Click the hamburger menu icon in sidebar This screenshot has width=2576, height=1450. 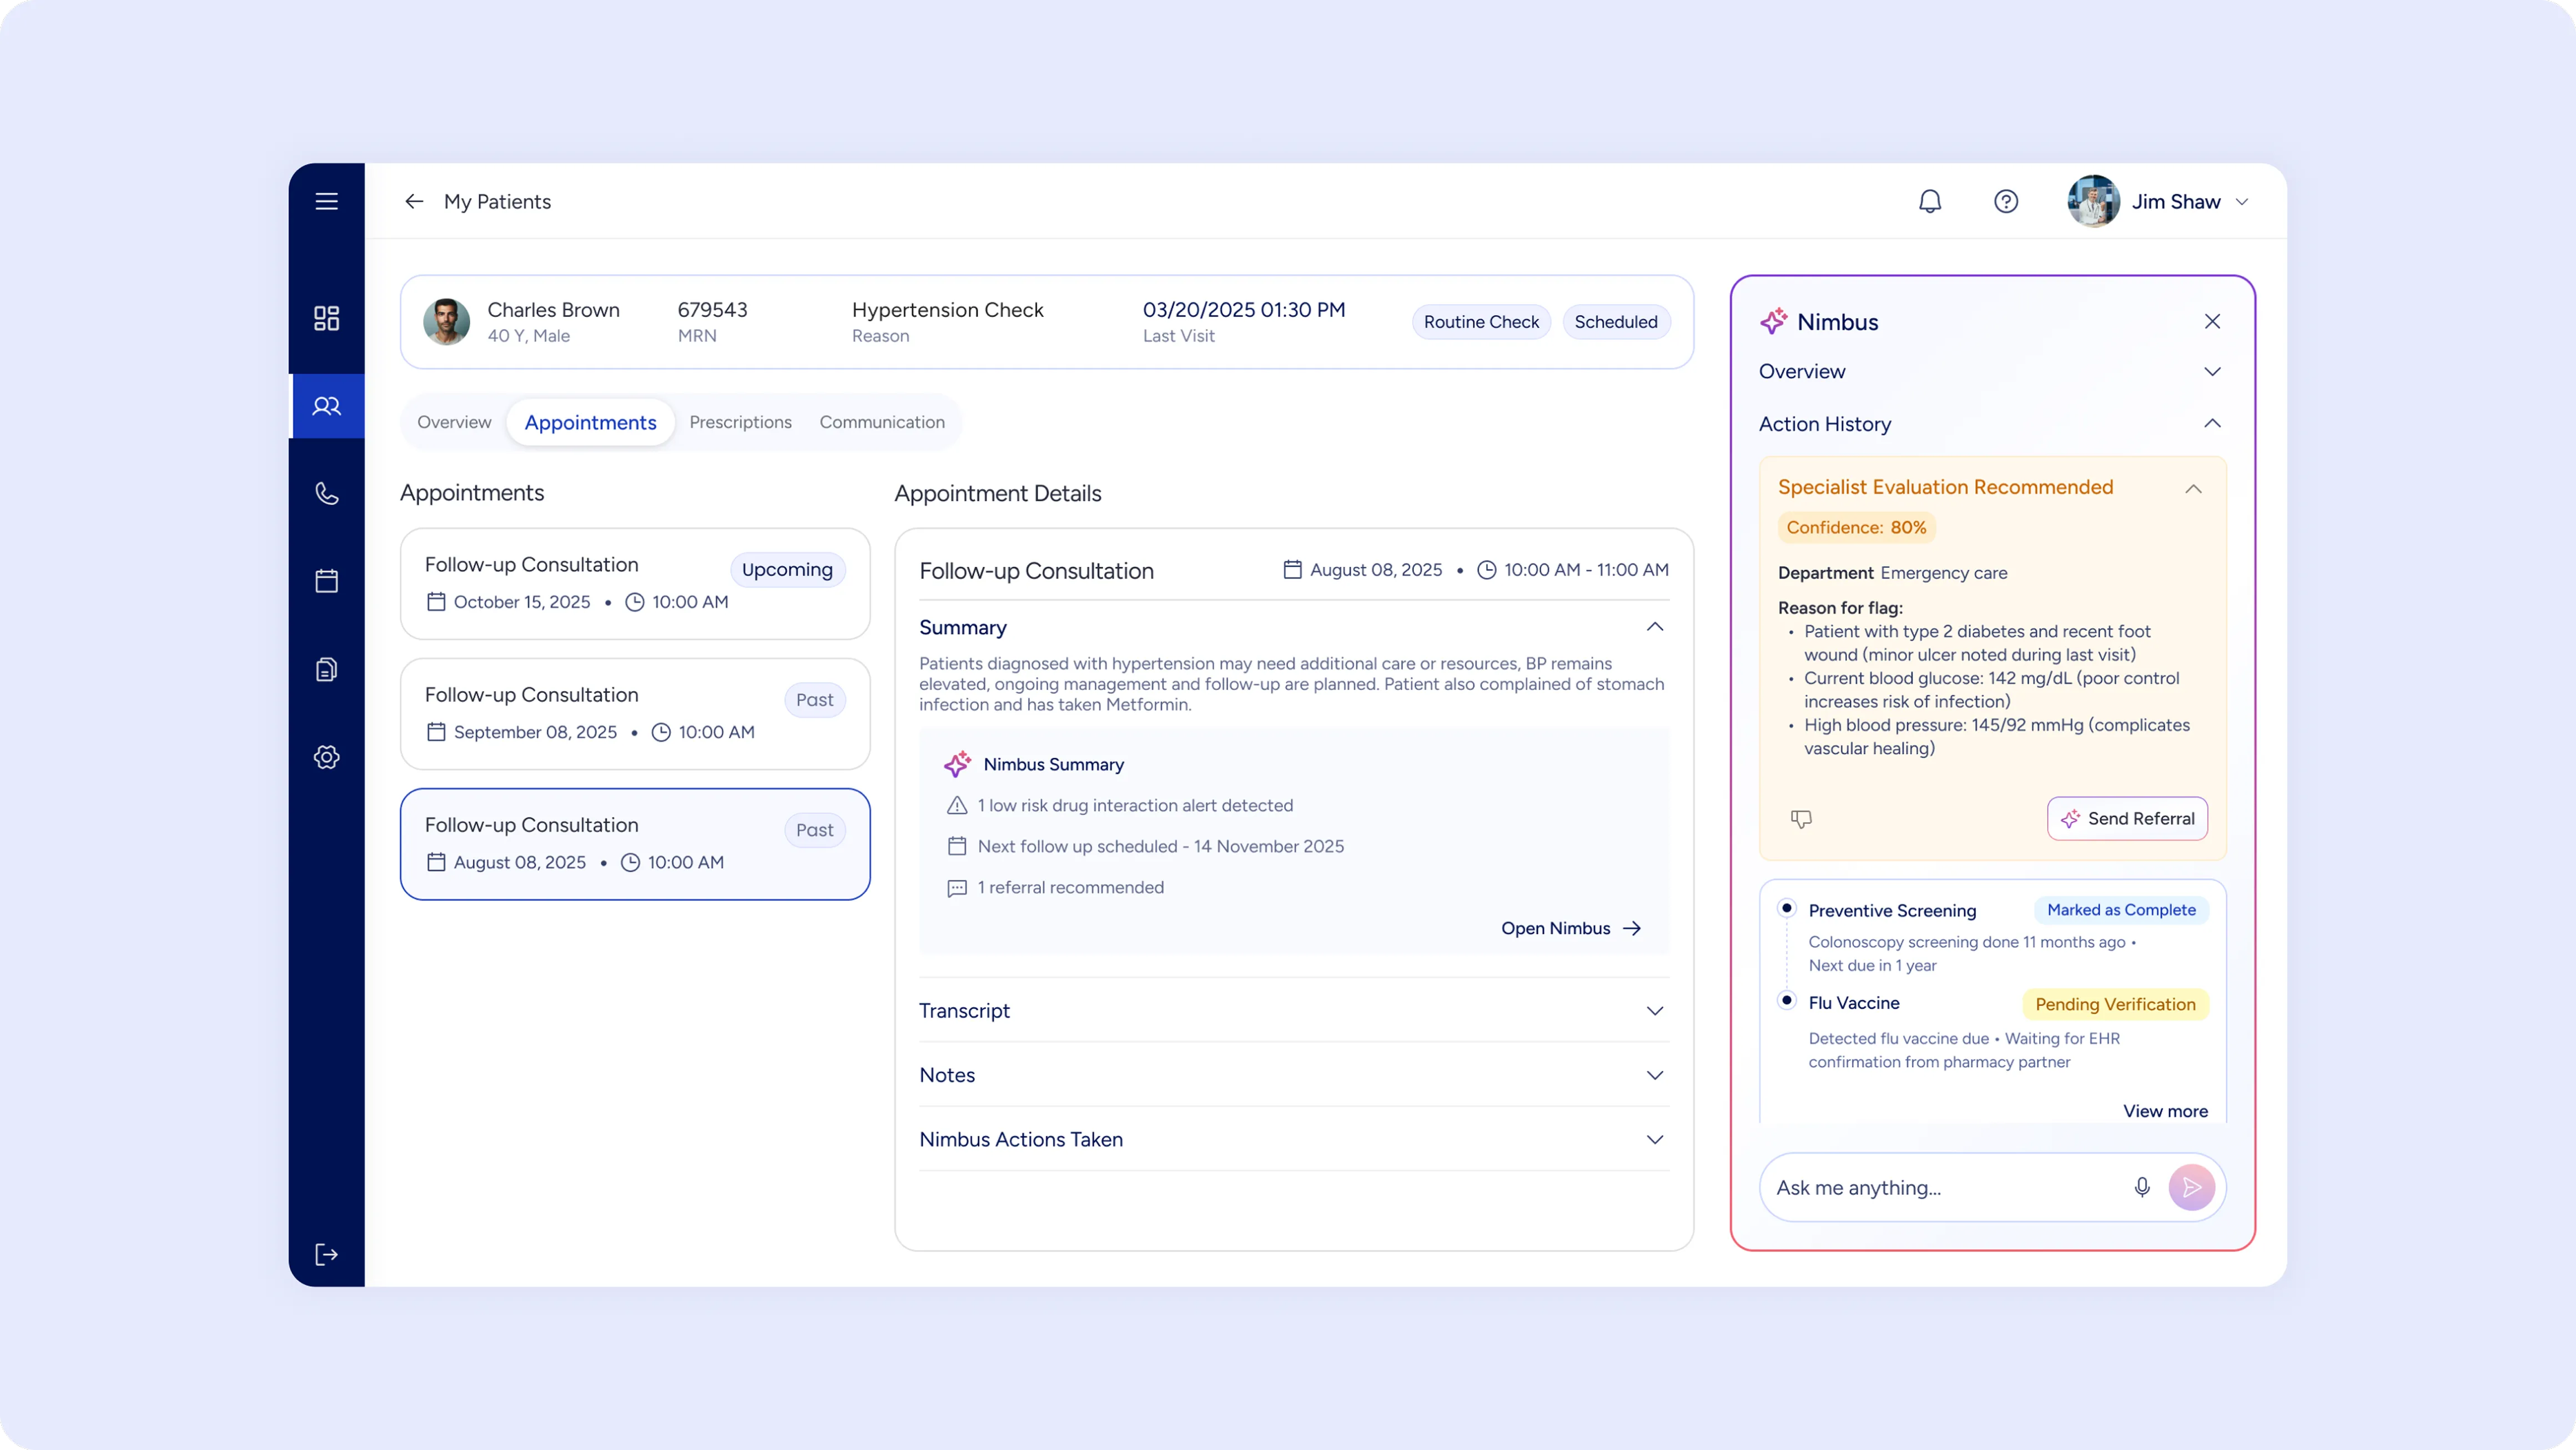pos(326,201)
